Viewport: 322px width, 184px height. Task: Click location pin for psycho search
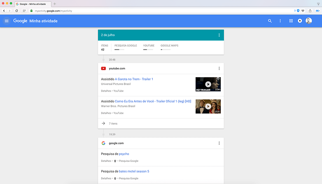(115, 161)
